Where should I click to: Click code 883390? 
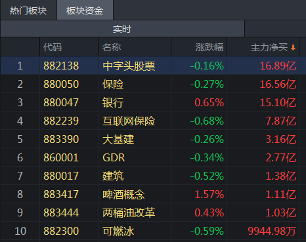pos(61,139)
